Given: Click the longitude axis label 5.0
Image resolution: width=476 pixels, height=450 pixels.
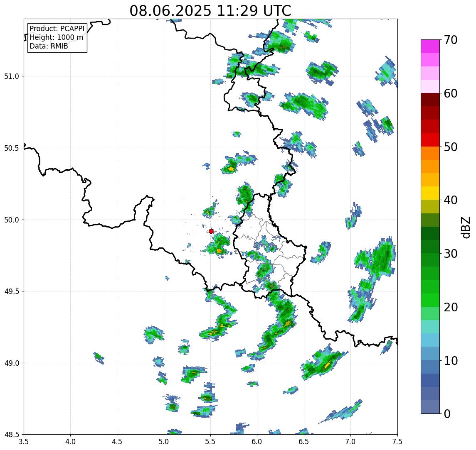Looking at the screenshot, I should pos(164,442).
